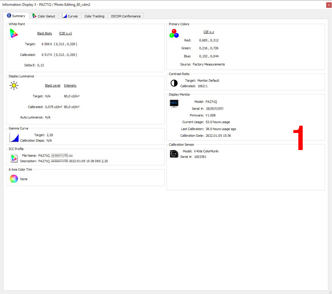Click the Black Body column header
Screen dimensions: 332x294
(x=45, y=33)
